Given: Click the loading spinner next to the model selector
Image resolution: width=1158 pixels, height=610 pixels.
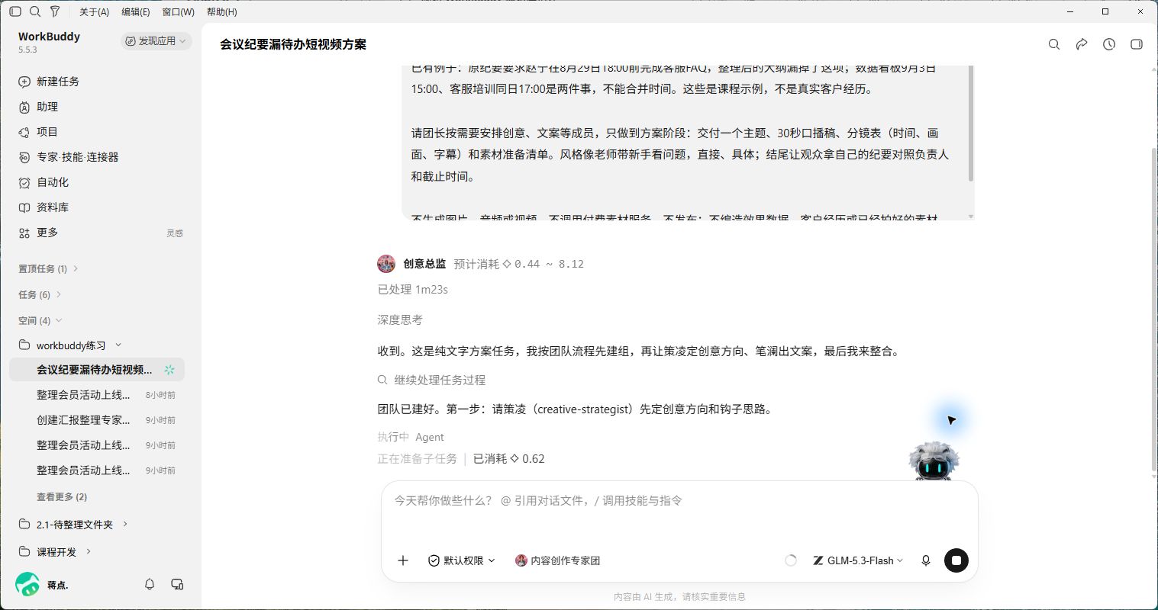Looking at the screenshot, I should [791, 560].
